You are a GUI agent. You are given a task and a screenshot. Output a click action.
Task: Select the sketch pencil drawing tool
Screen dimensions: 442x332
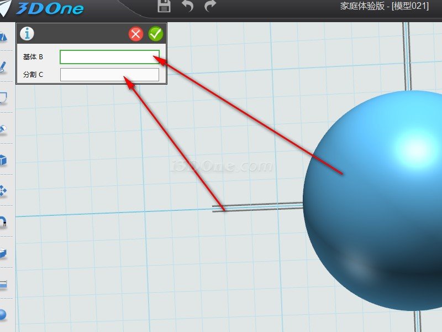coord(4,68)
